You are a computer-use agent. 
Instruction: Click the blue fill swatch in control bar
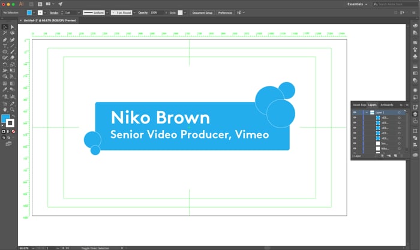(x=29, y=13)
